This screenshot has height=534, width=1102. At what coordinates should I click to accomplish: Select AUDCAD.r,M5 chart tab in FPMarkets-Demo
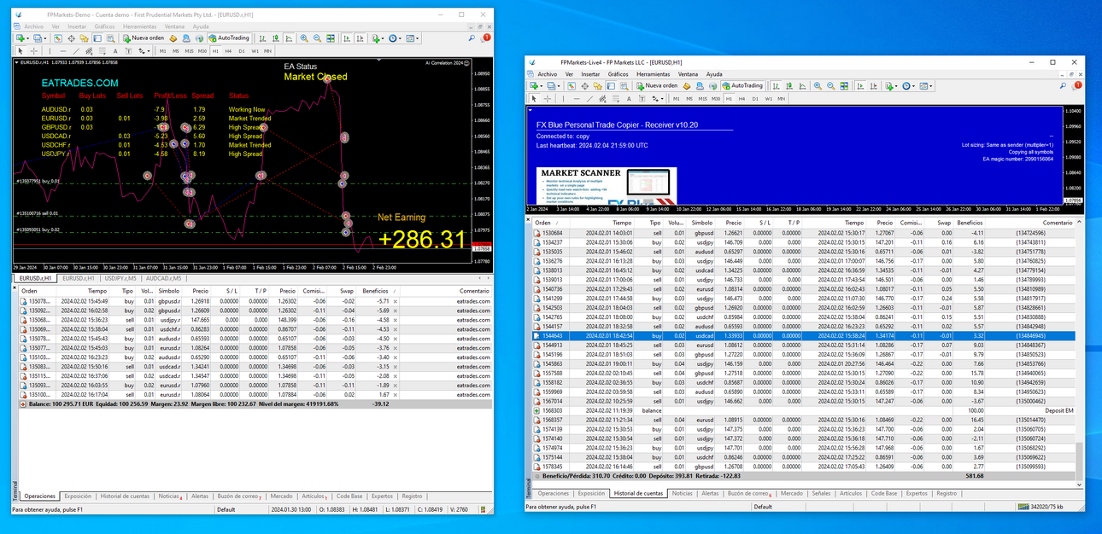click(163, 278)
